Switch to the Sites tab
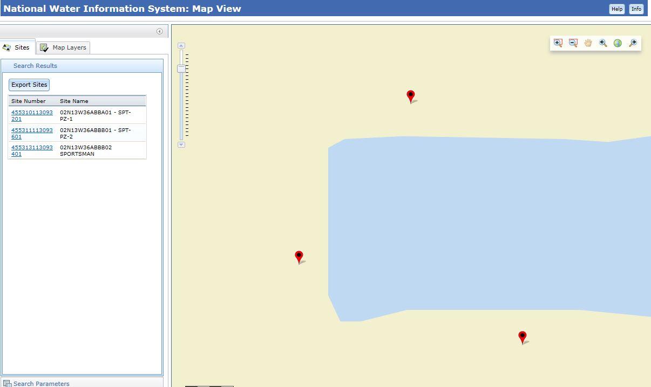Screen dimensions: 651x387 coord(17,47)
